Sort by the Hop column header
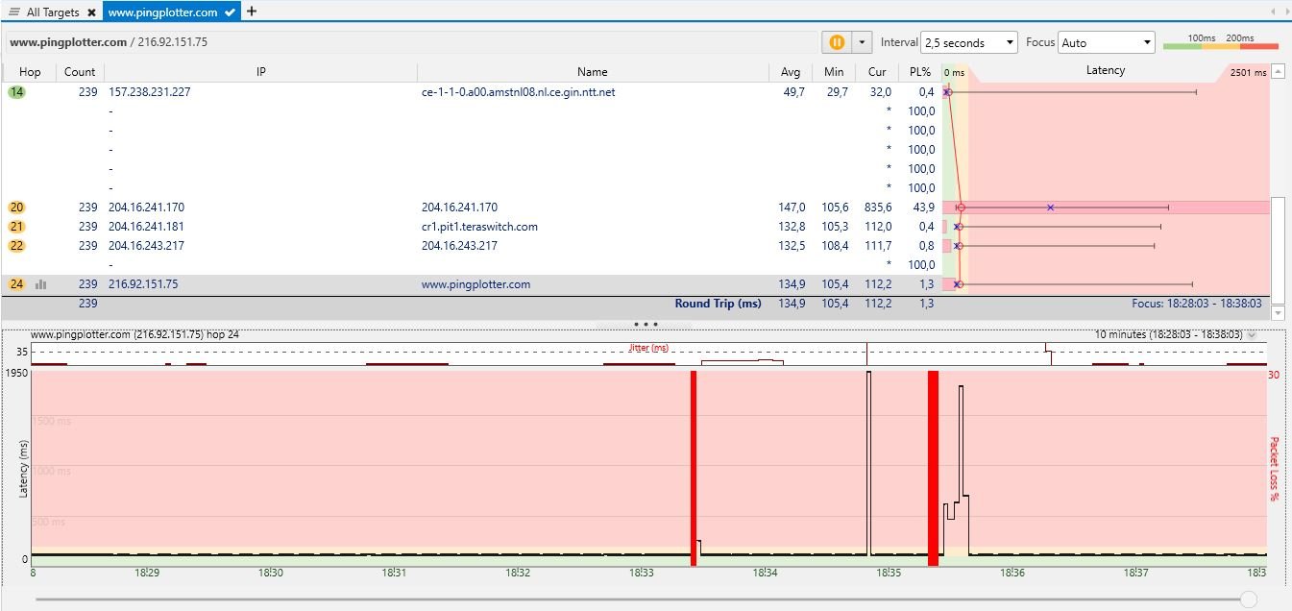This screenshot has width=1292, height=611. [30, 72]
